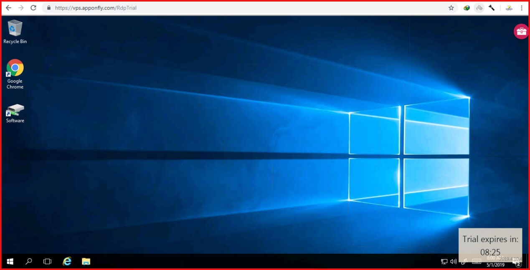Open the touch keyboard tray icon
The width and height of the screenshot is (530, 270).
[x=477, y=262]
